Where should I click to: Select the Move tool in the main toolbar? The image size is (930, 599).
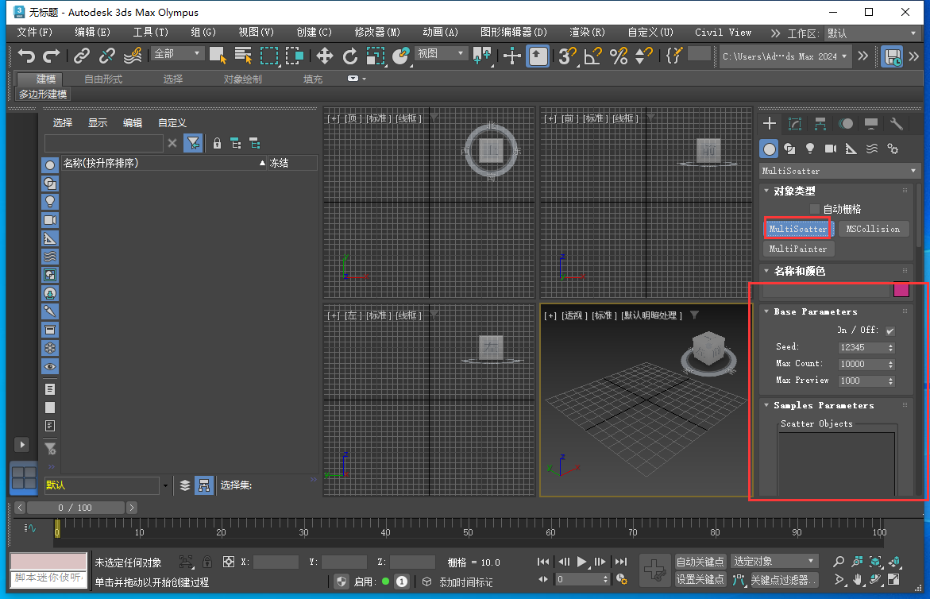pos(324,56)
